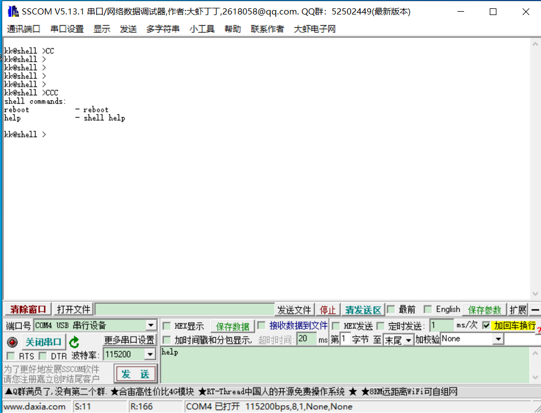The image size is (541, 413).
Task: Enable 接收数据到文件 checkbox
Action: tap(261, 325)
